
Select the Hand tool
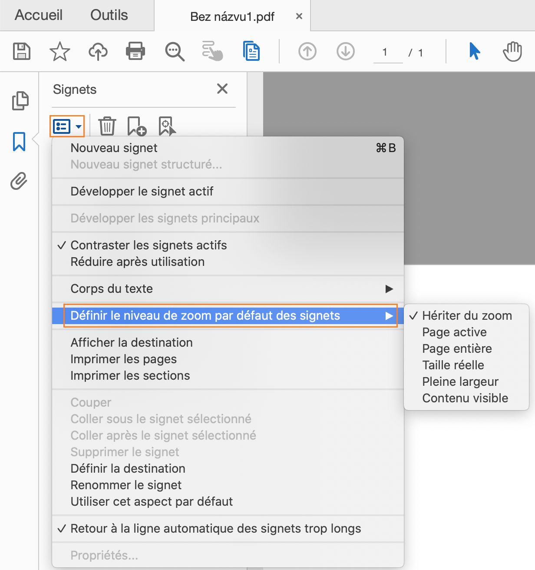point(512,51)
